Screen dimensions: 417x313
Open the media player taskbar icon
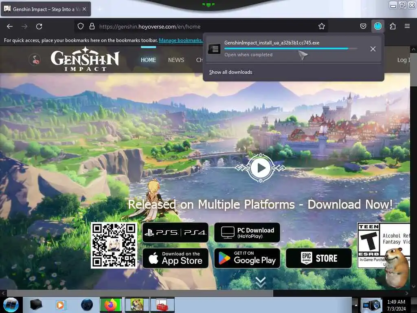[61, 305]
